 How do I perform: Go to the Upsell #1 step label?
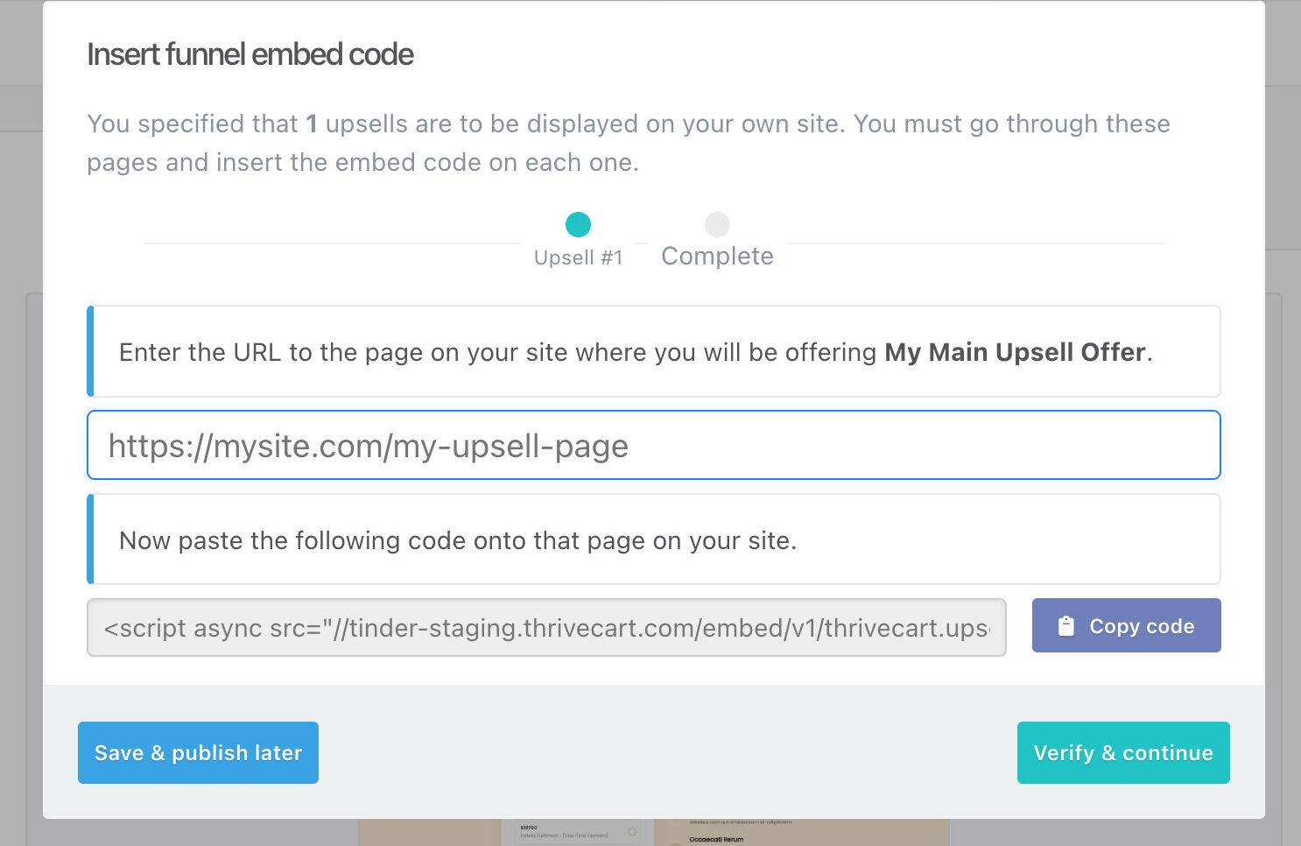click(x=578, y=257)
